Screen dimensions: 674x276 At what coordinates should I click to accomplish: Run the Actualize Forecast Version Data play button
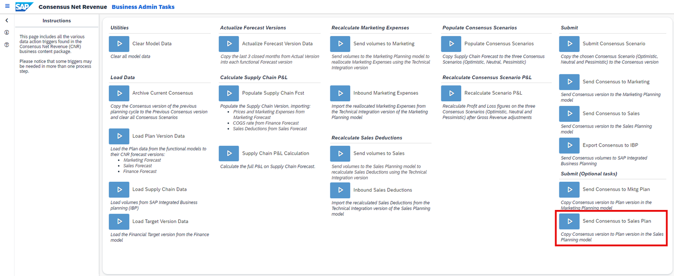pos(229,44)
